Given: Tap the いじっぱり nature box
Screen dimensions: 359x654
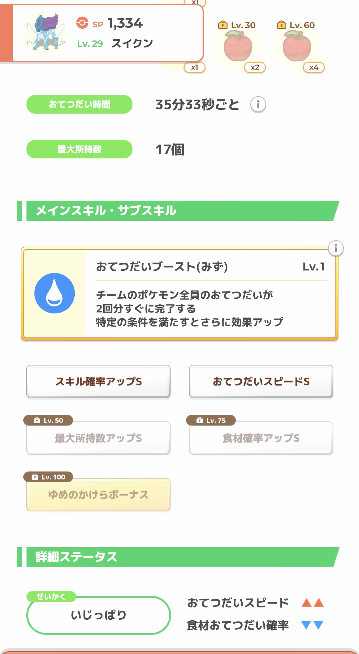Looking at the screenshot, I should pyautogui.click(x=99, y=615).
